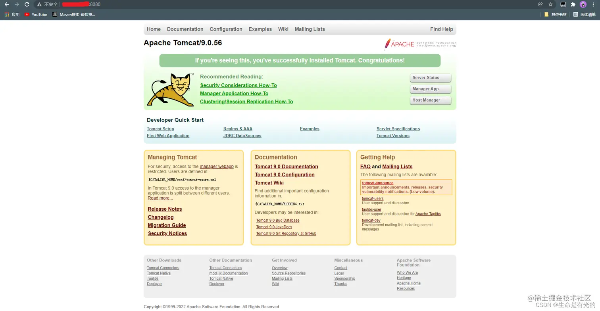Open Tomcat 9.0 Git Repository at GitHub
The image size is (600, 311).
pos(286,234)
